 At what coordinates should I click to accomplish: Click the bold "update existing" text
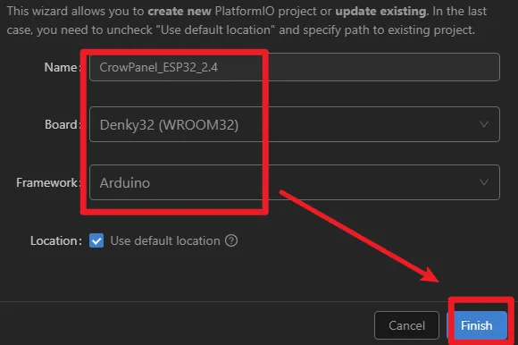click(x=381, y=12)
